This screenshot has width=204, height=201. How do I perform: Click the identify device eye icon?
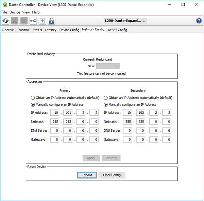(24, 21)
